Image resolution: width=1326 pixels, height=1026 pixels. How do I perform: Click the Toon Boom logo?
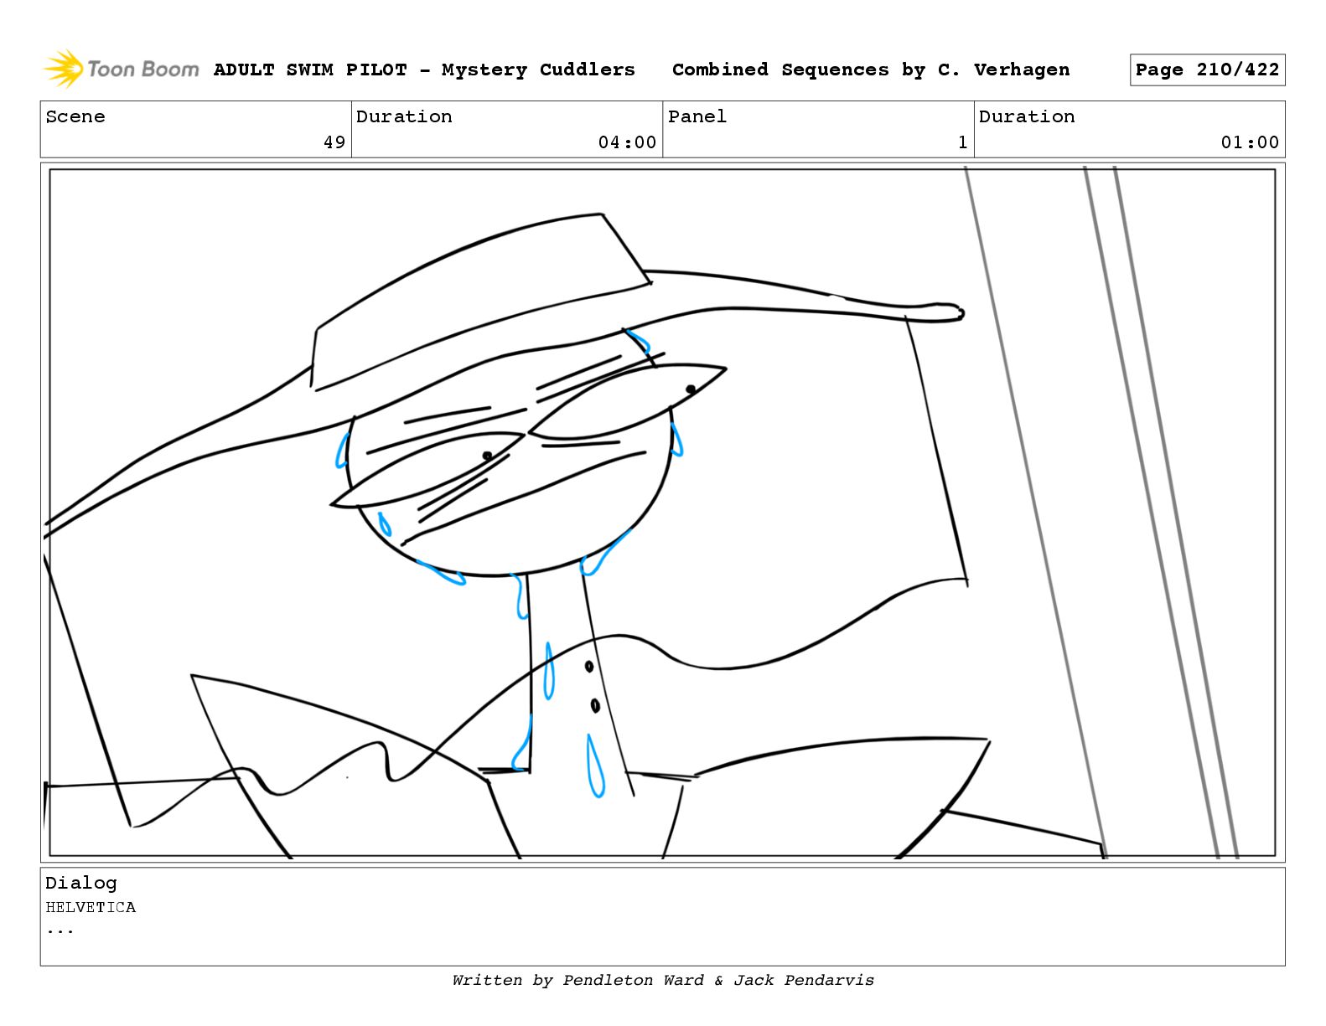point(122,69)
